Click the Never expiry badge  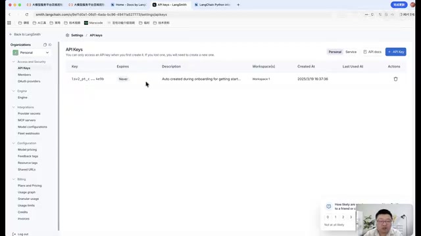123,79
